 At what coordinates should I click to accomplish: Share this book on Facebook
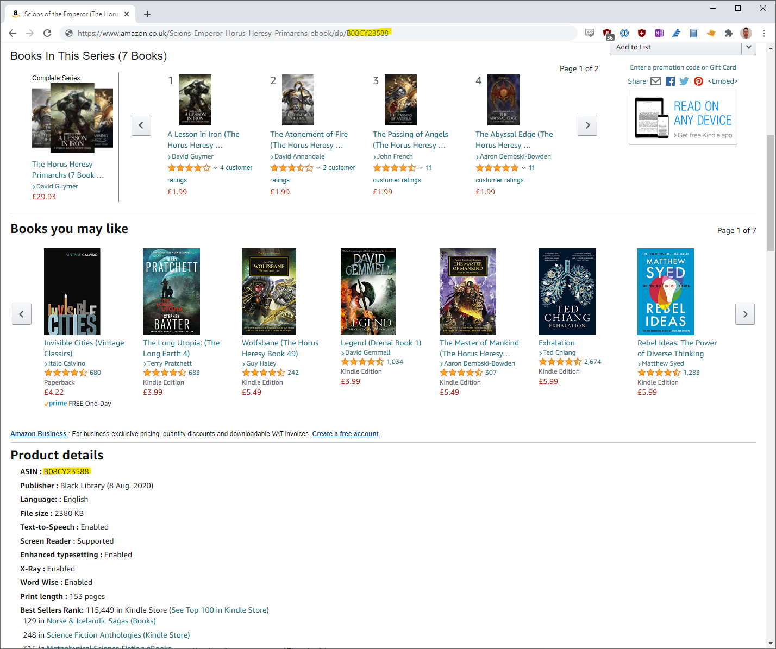click(x=670, y=81)
